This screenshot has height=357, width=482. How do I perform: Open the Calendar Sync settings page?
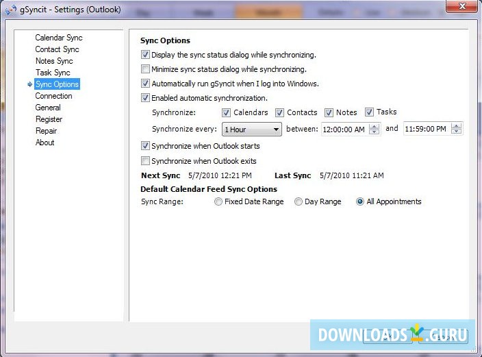click(x=59, y=38)
